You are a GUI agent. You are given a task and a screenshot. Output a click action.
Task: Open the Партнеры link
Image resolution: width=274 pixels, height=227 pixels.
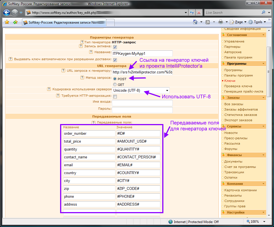tap(232, 47)
